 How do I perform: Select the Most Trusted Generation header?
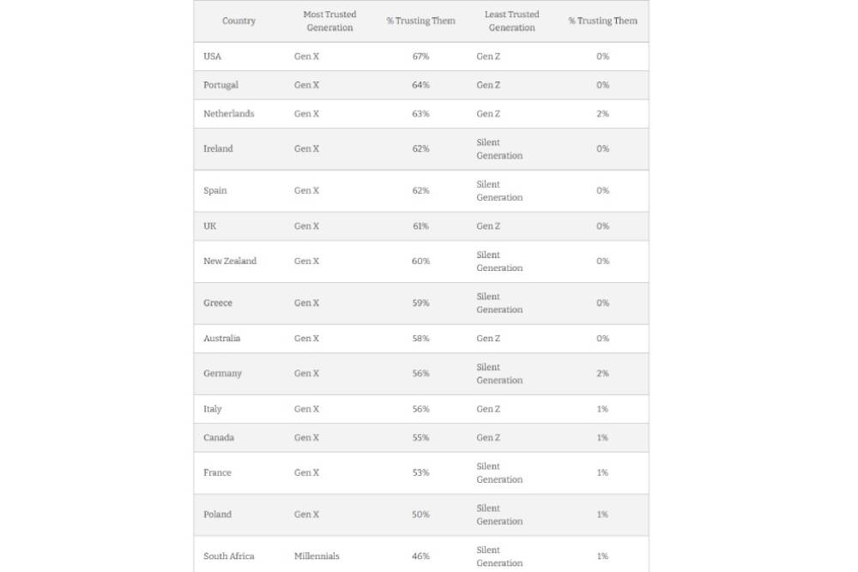click(x=329, y=21)
